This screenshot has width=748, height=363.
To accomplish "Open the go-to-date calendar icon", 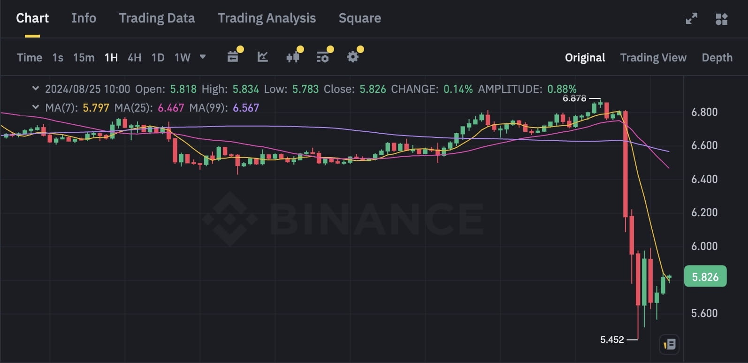I will click(233, 57).
